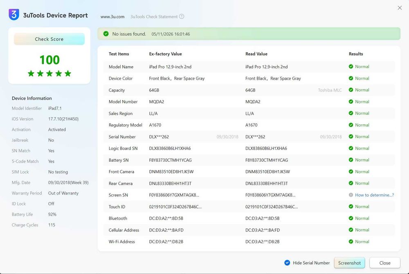
Task: Click the Normal status icon for Model Number
Action: 351,102
